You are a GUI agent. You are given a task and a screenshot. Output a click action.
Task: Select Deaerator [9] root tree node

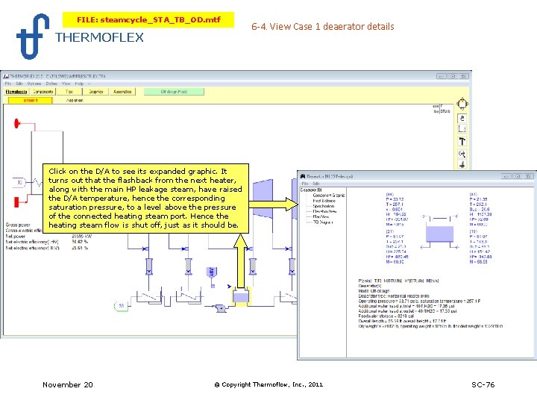point(311,190)
